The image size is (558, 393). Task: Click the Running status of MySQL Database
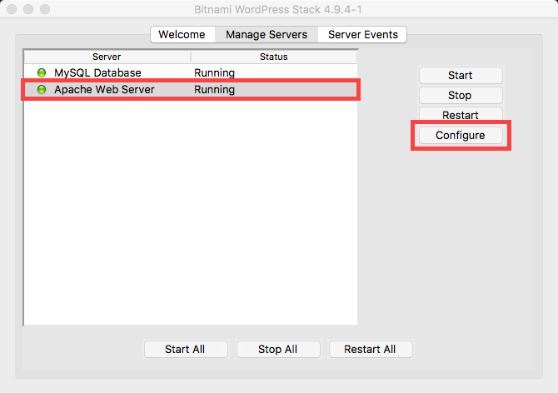point(214,73)
